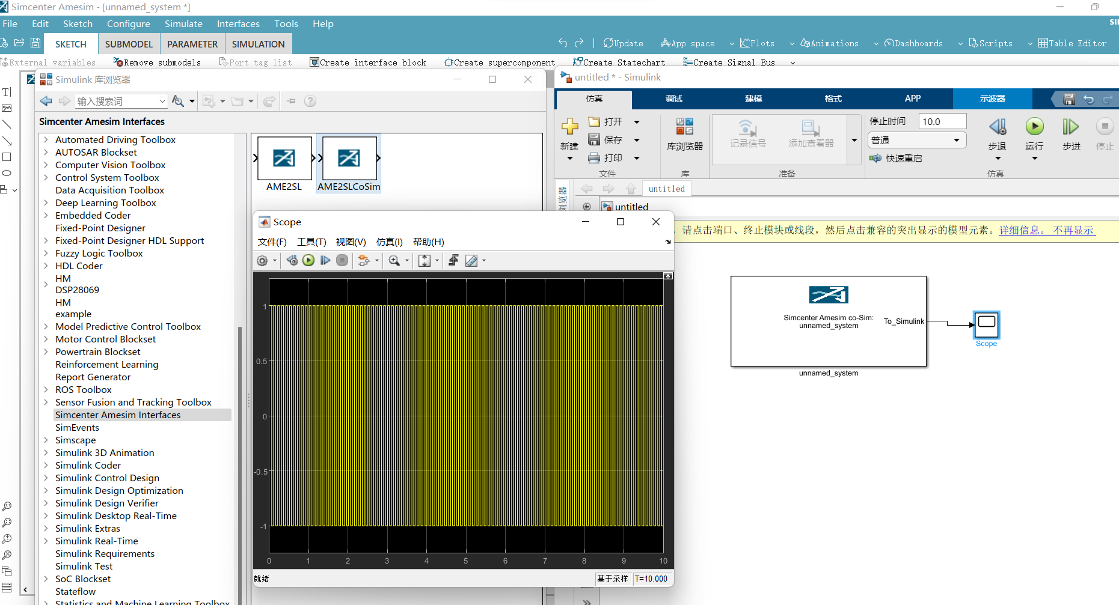Open library search box dropdown arrow

click(x=162, y=101)
